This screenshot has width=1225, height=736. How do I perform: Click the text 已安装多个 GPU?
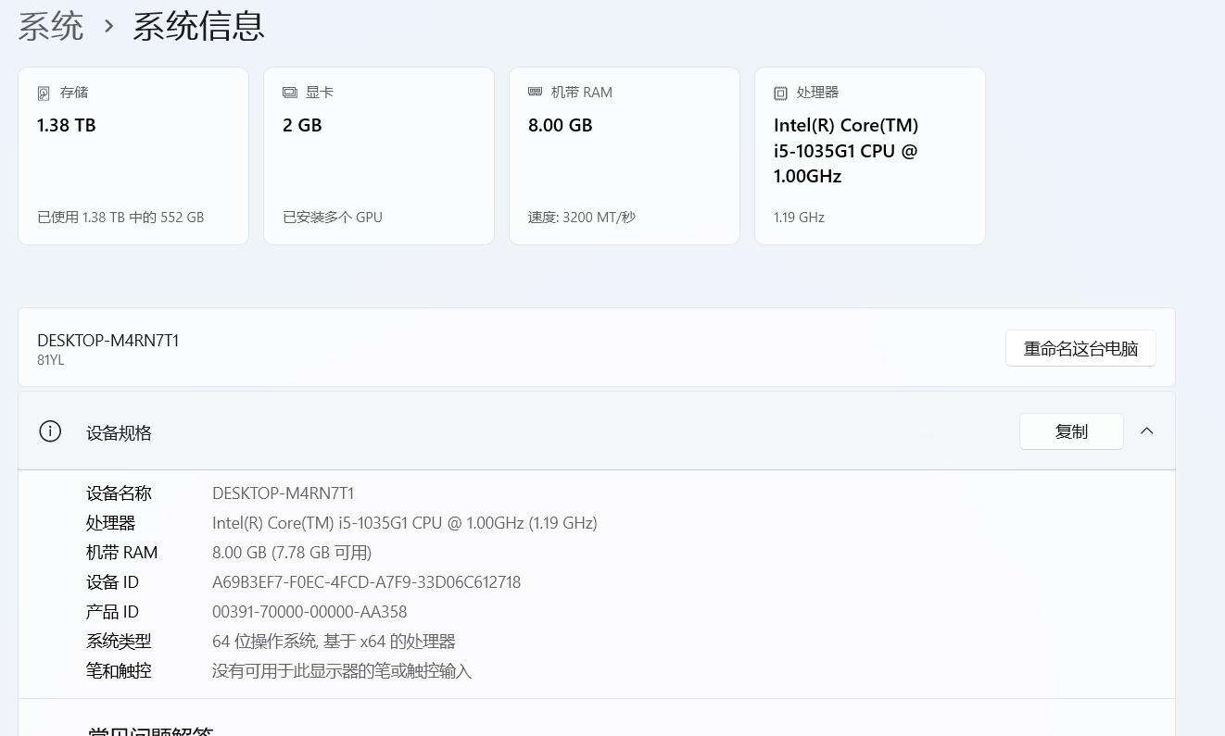333,218
